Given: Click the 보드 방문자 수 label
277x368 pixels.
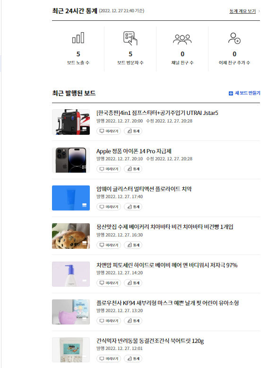Looking at the screenshot, I should point(130,62).
